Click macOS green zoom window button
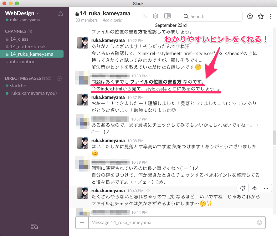This screenshot has height=236, width=277. click(17, 3)
